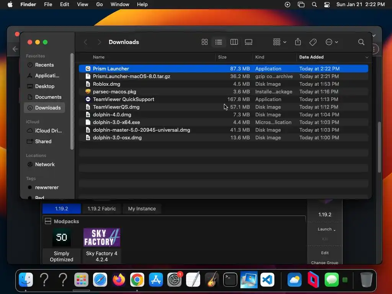The height and width of the screenshot is (294, 392).
Task: Open Applications in the sidebar
Action: pos(44,76)
